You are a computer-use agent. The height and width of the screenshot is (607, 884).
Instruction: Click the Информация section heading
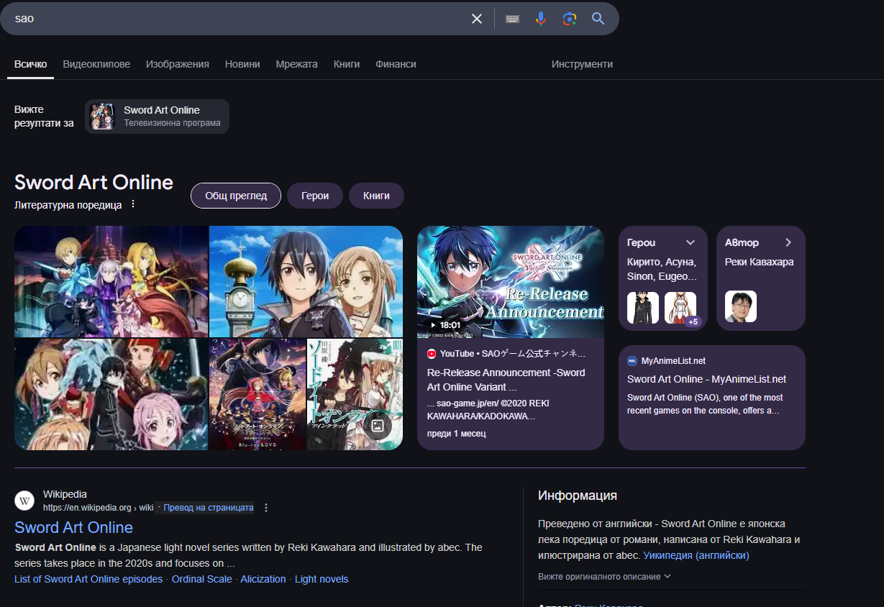[578, 496]
